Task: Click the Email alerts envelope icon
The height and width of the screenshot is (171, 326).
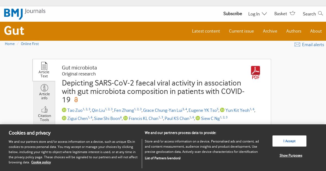Action: tap(297, 45)
